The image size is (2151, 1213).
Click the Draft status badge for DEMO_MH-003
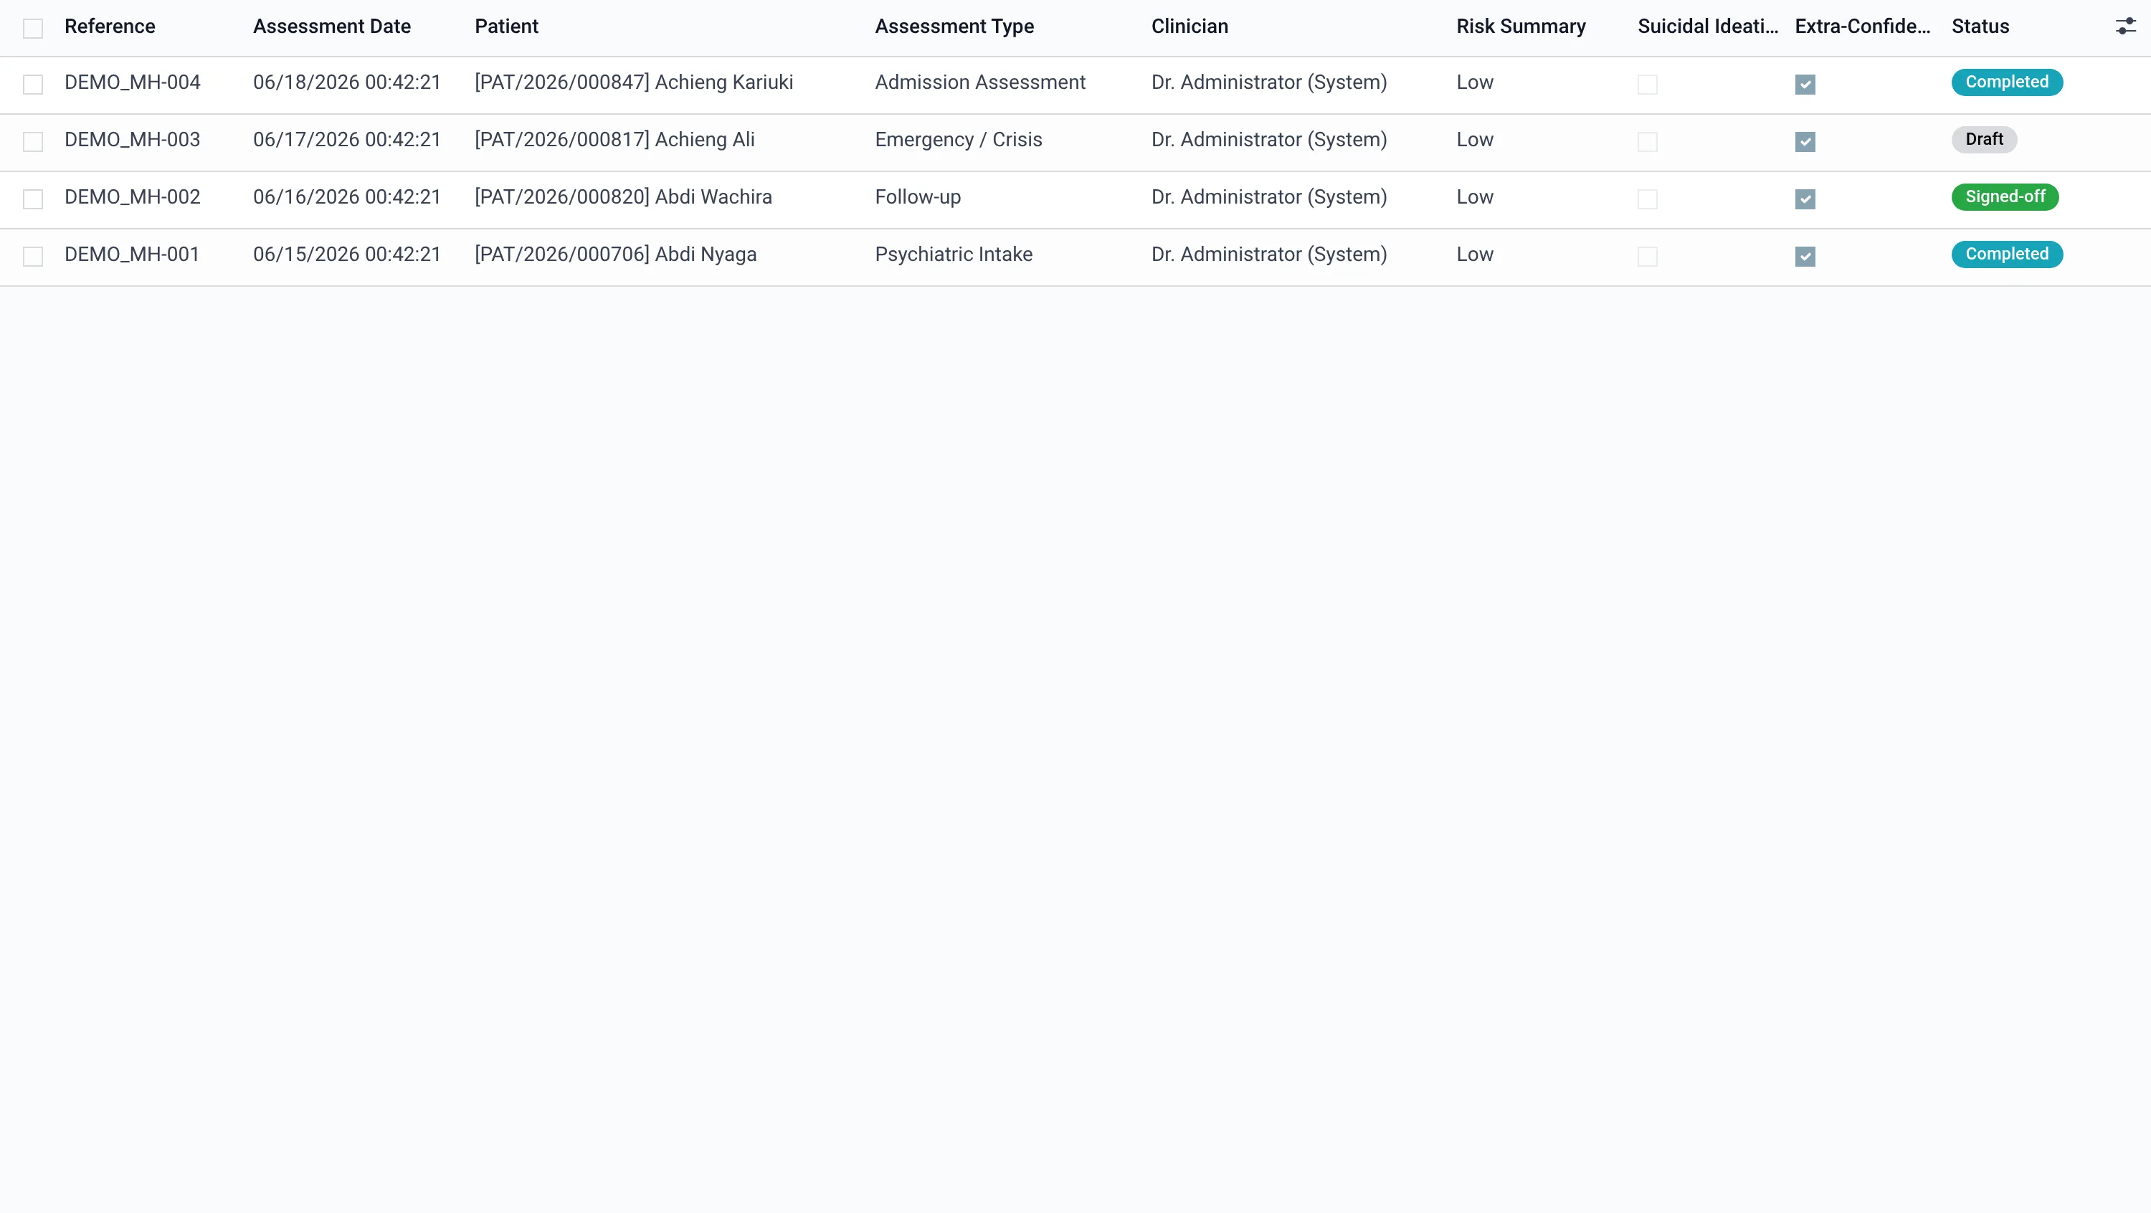point(1984,139)
